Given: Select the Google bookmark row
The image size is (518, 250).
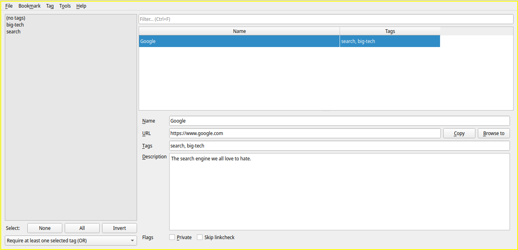Looking at the screenshot, I should (289, 41).
